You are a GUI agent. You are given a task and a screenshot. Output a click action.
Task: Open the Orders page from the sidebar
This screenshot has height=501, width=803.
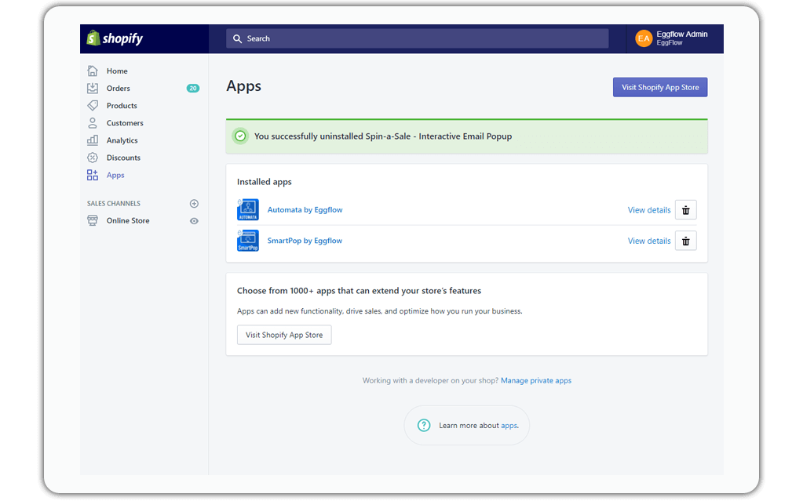(x=119, y=88)
